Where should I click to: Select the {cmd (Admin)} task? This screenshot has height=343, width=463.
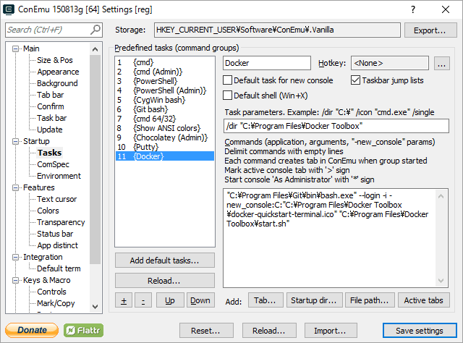pos(165,72)
